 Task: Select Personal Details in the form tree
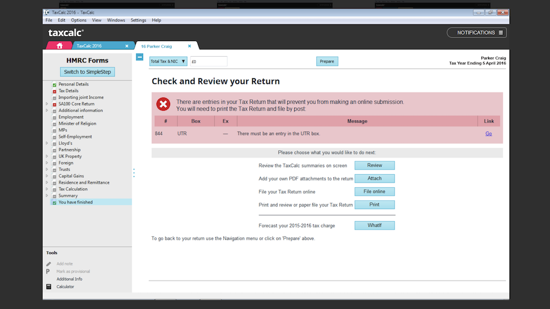[x=74, y=84]
